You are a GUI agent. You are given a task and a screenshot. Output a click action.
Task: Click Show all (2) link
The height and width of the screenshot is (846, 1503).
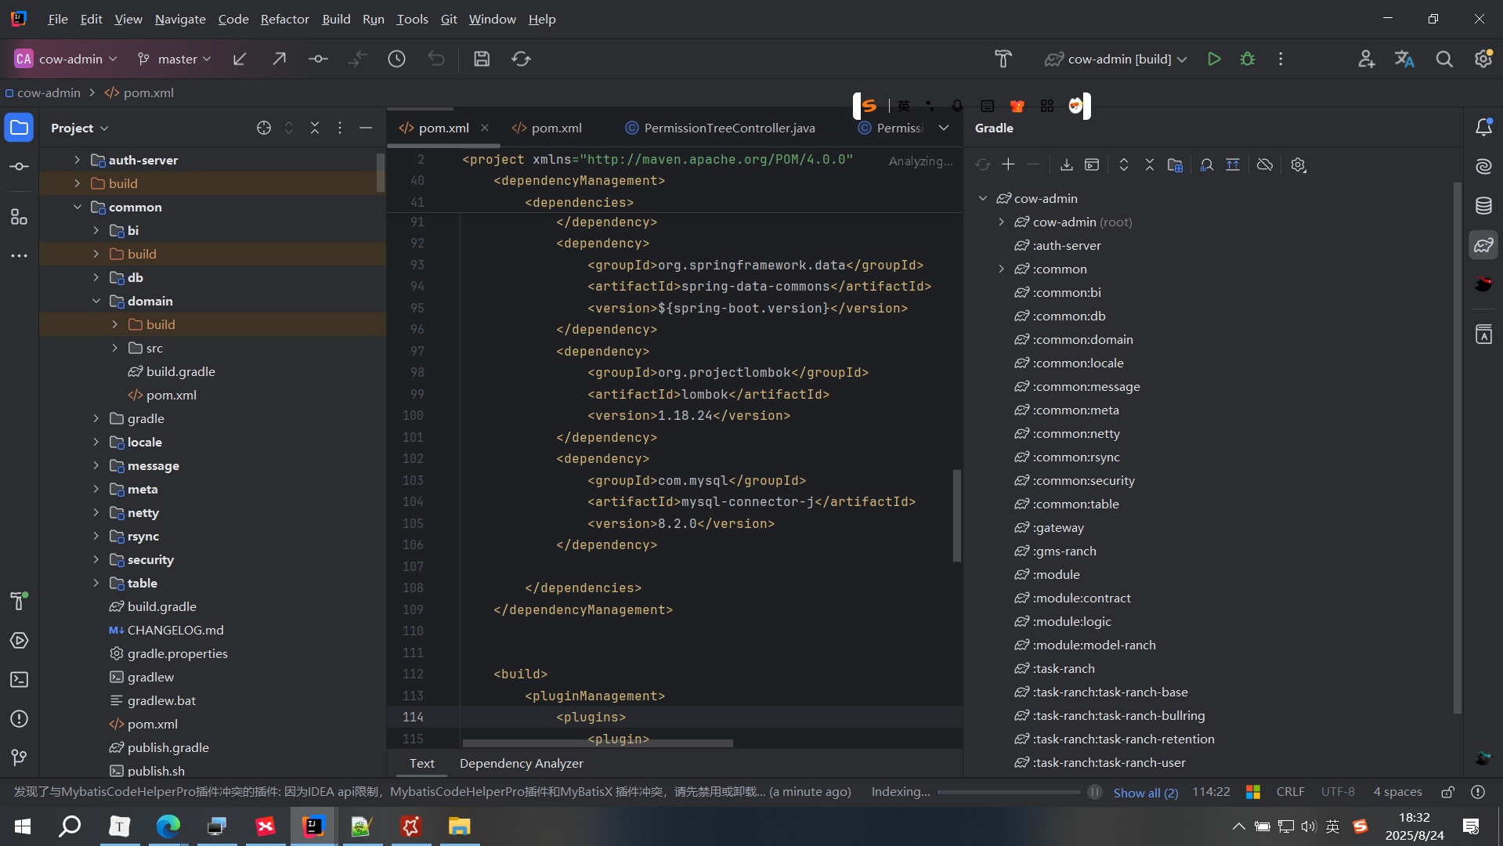pyautogui.click(x=1145, y=792)
